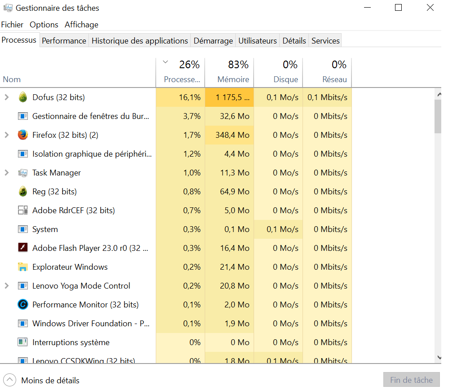
Task: Click the 348,4 Mo memory cell
Action: click(x=229, y=135)
